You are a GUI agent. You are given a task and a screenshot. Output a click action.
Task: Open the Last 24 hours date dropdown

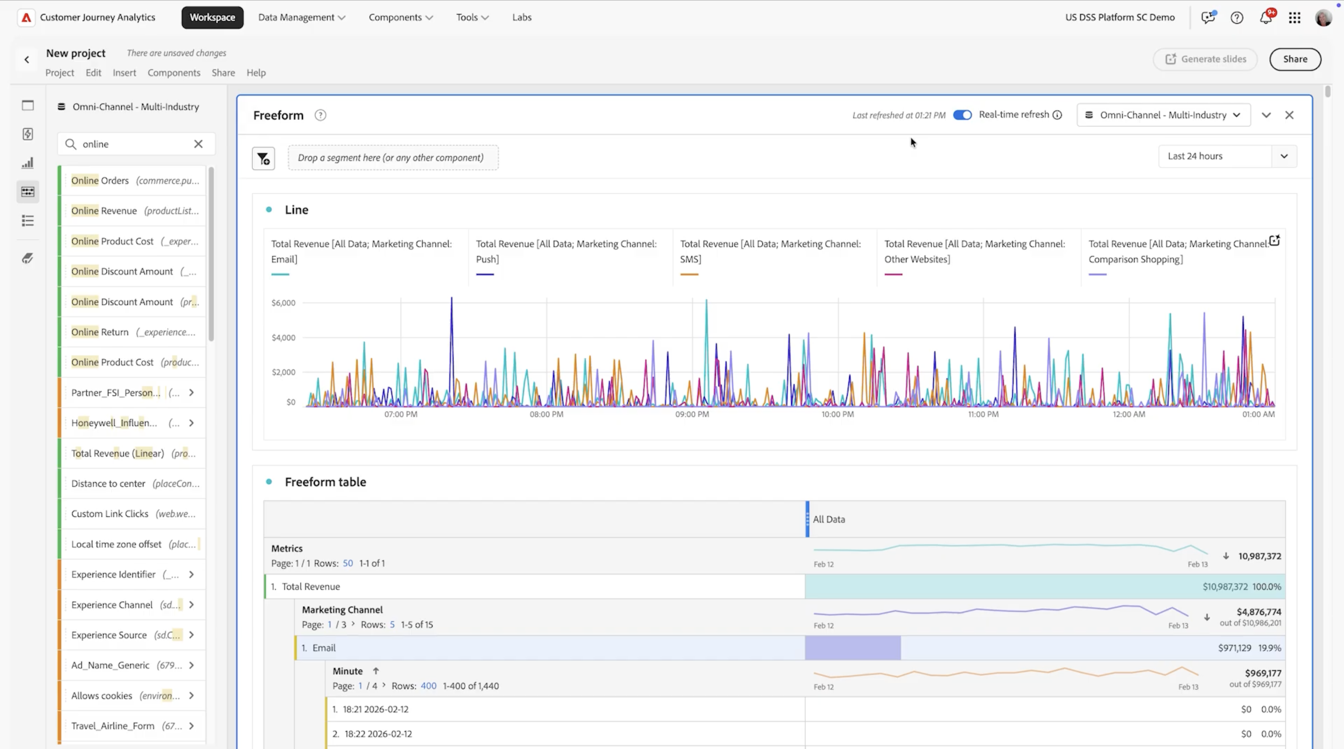coord(1228,156)
